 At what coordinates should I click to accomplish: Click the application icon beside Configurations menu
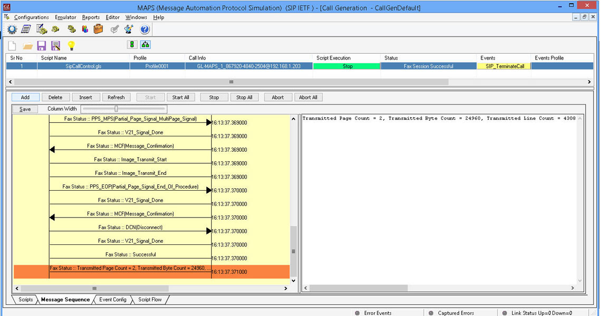(7, 17)
